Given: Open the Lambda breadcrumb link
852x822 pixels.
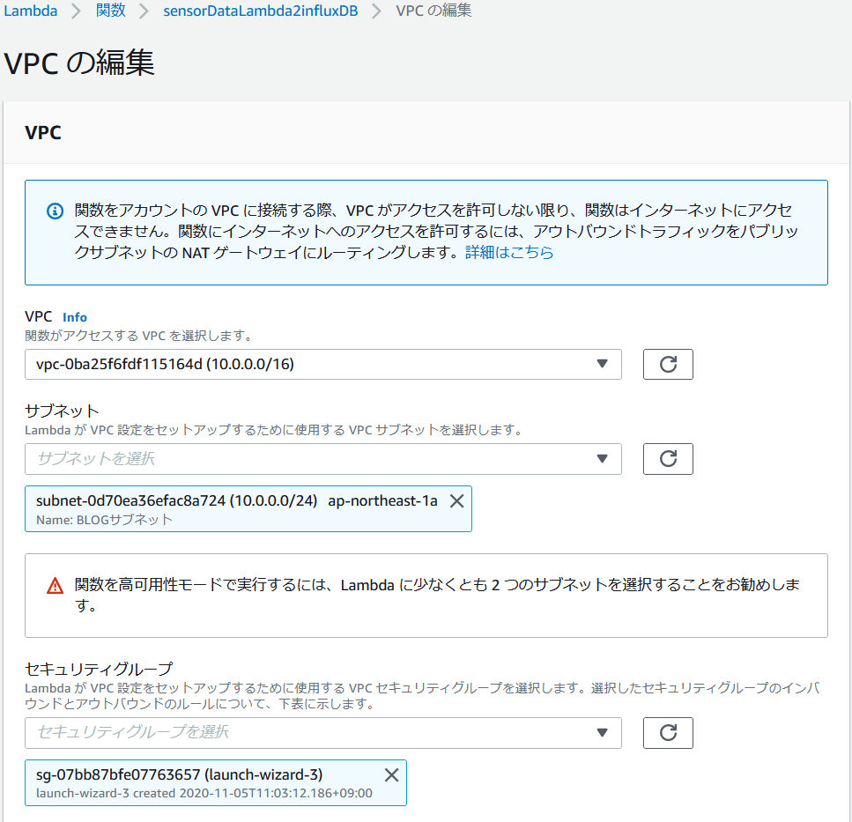Looking at the screenshot, I should point(31,11).
